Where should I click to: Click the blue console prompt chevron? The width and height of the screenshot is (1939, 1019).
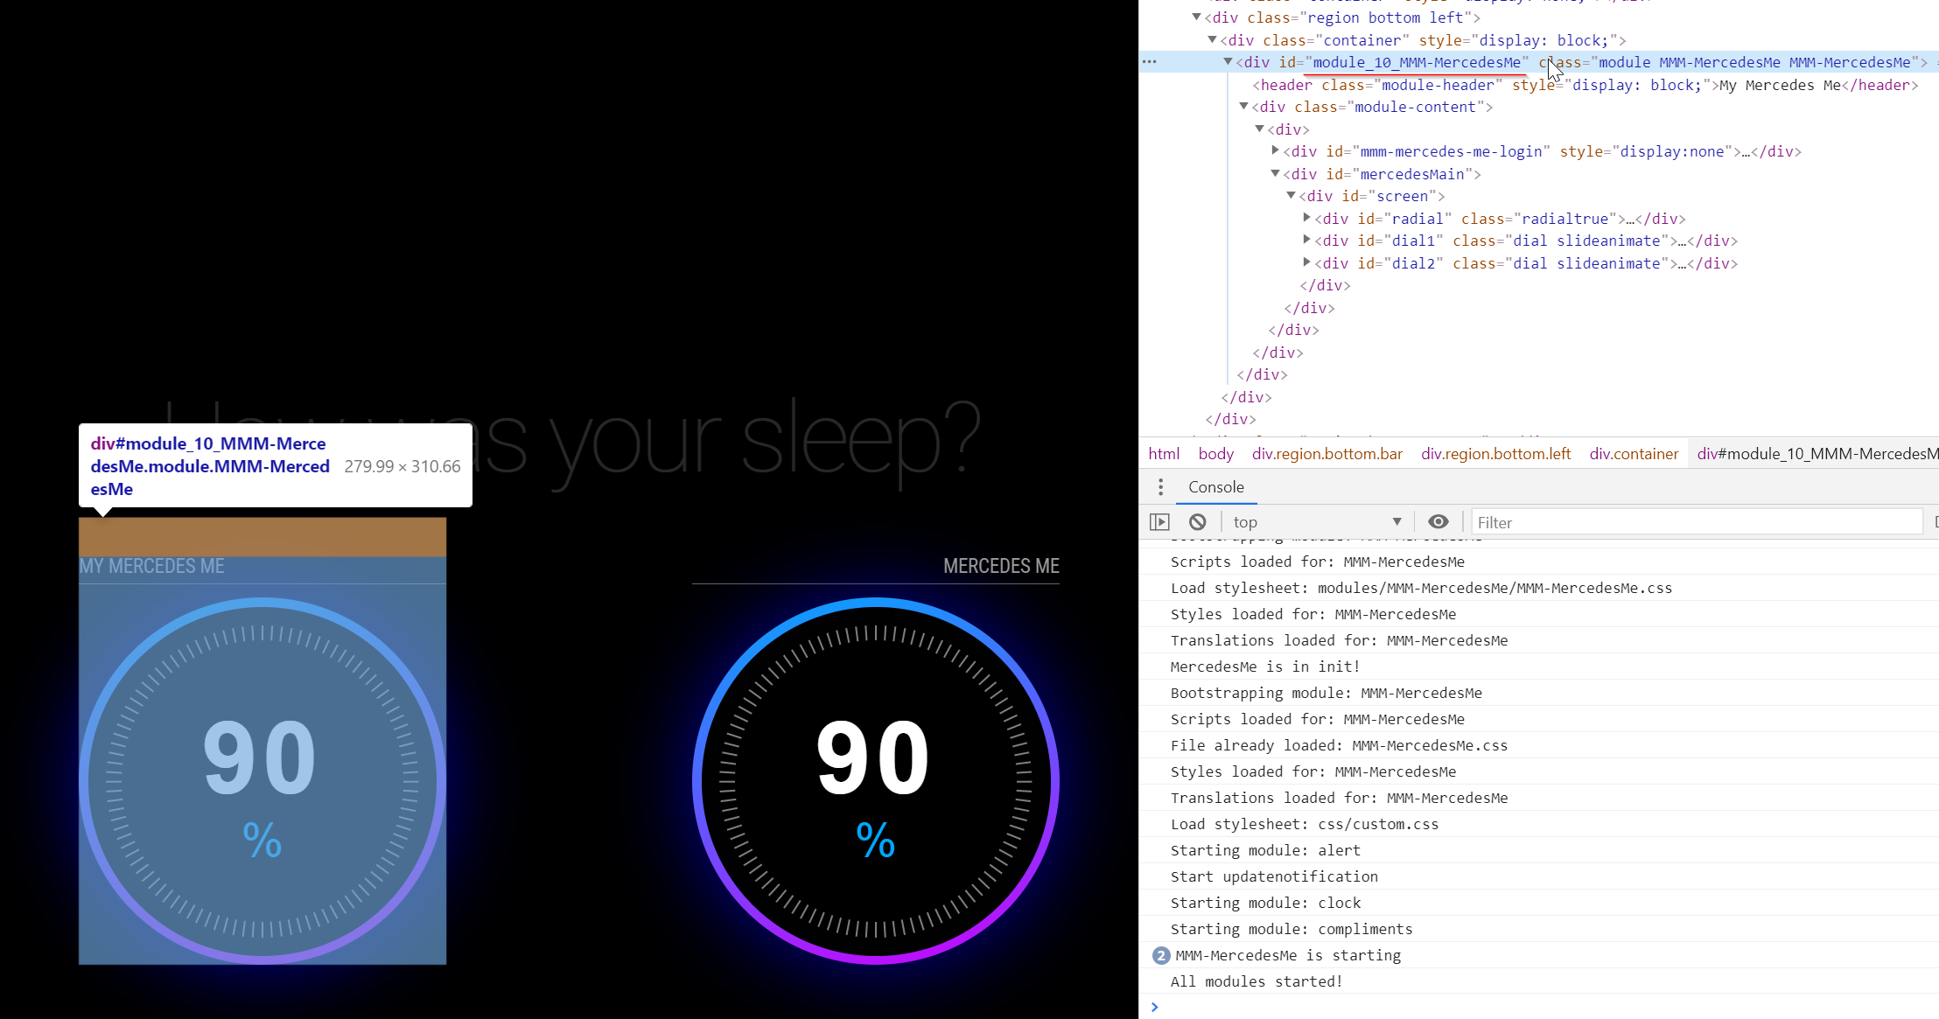pyautogui.click(x=1155, y=1007)
